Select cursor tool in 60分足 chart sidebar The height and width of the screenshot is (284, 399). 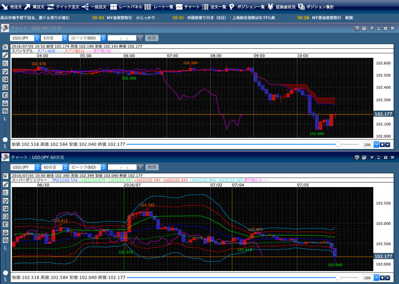click(x=5, y=176)
